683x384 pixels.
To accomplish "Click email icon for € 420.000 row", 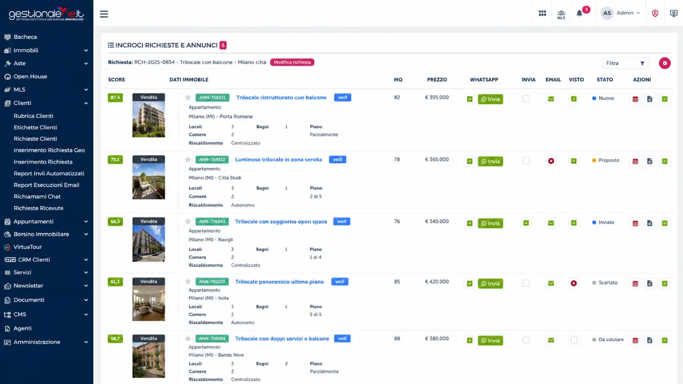I will point(551,283).
